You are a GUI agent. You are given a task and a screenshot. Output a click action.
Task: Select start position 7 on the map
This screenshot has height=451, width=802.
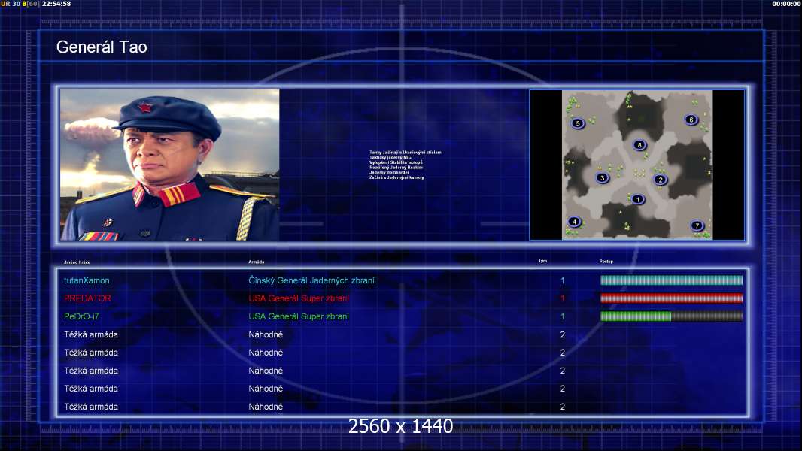click(697, 225)
